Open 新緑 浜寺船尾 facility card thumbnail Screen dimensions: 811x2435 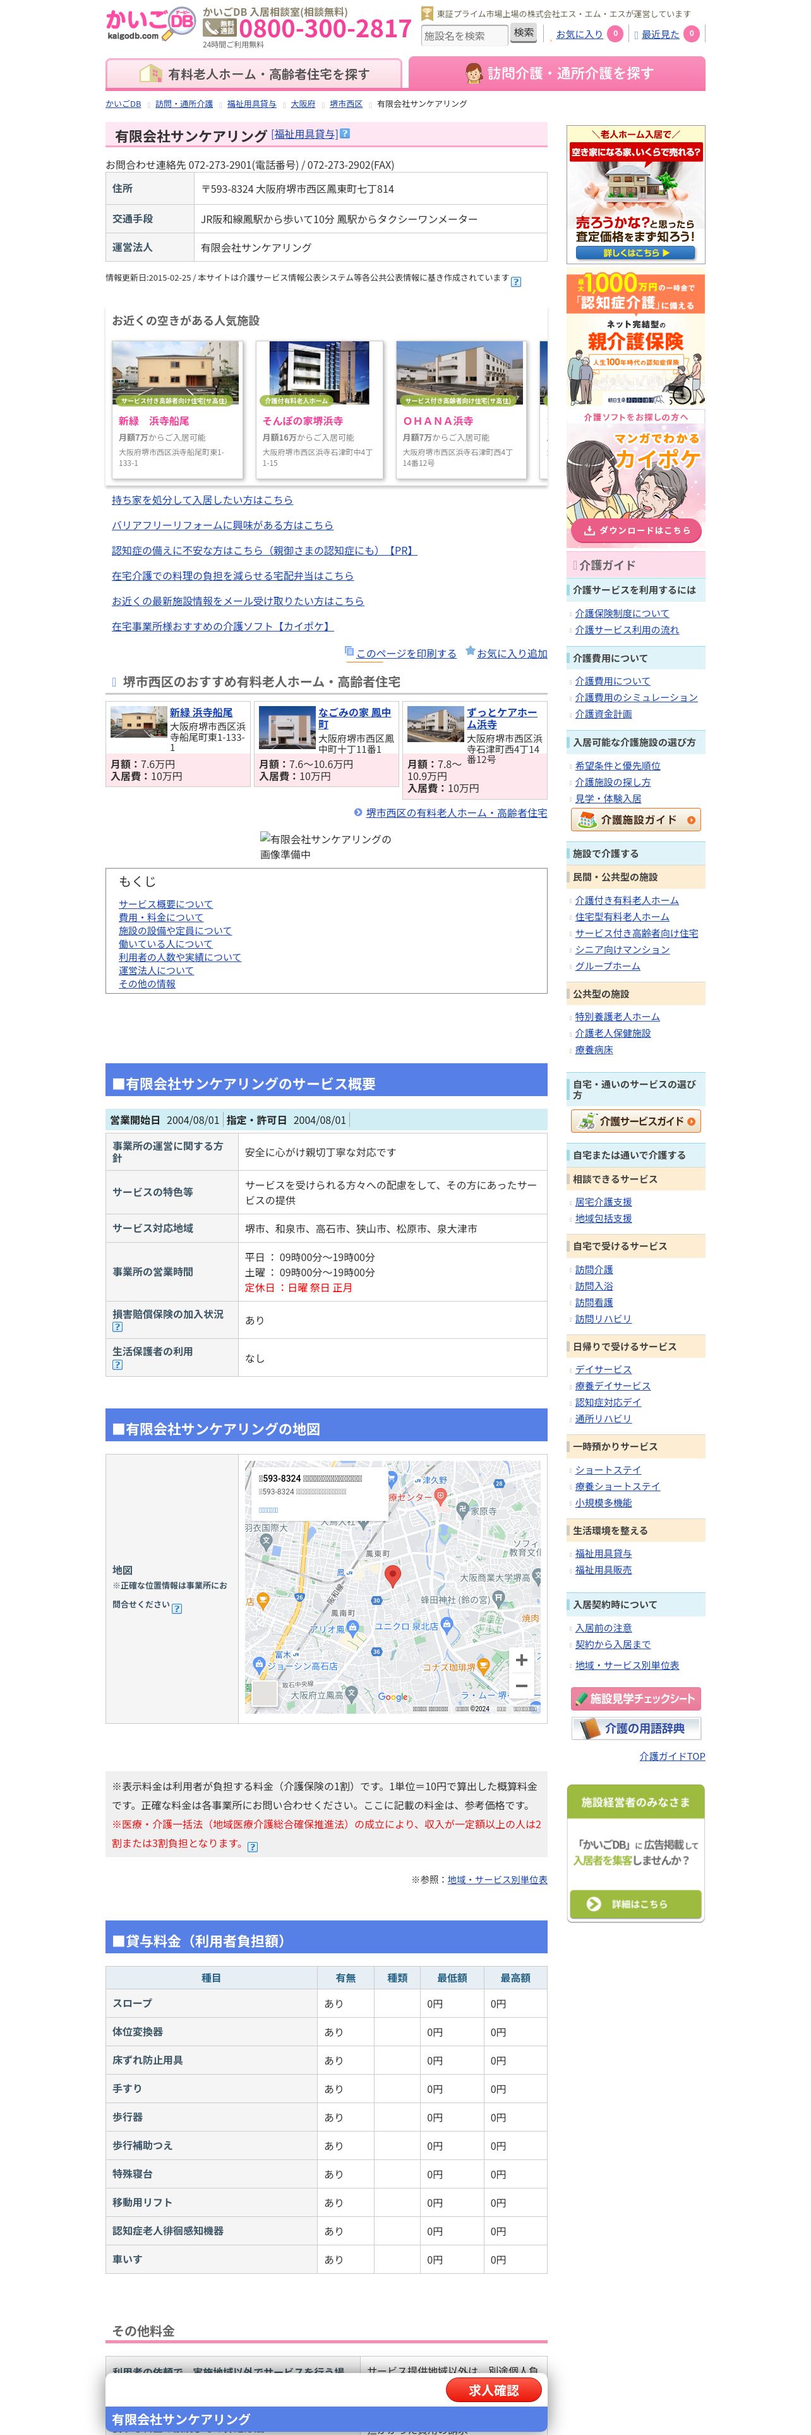pos(176,374)
